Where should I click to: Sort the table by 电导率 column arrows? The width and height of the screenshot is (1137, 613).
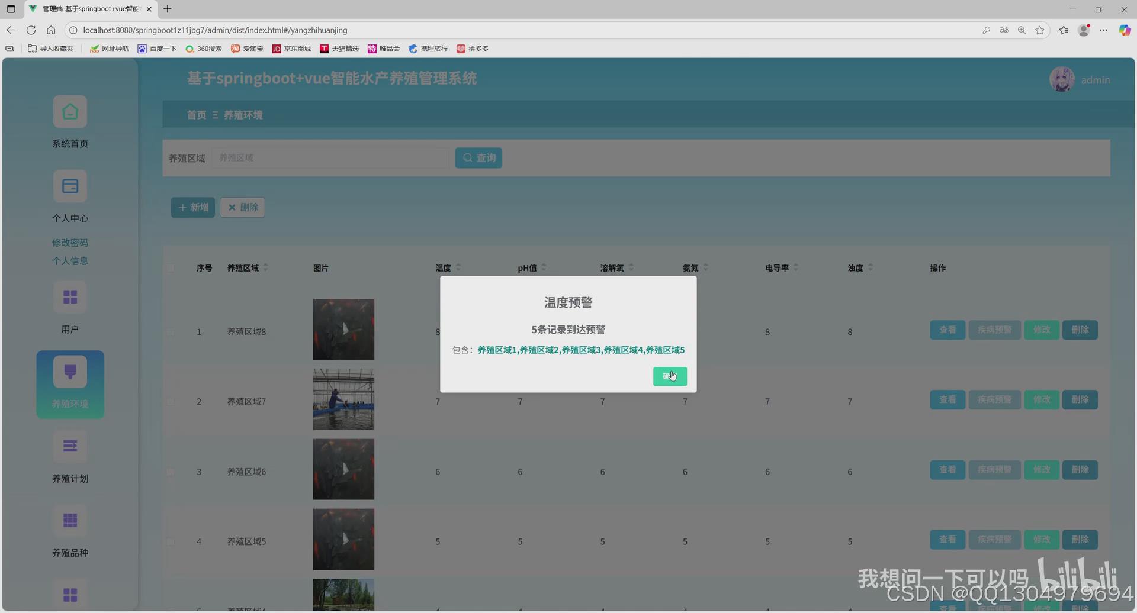(x=796, y=268)
